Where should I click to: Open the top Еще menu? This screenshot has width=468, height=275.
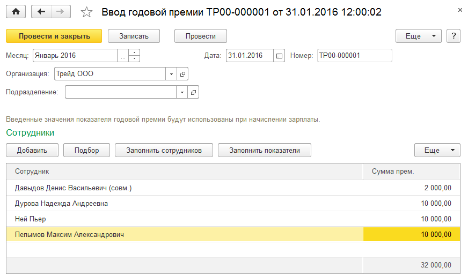[418, 36]
